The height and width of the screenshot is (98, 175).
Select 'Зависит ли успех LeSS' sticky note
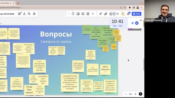pos(98,86)
